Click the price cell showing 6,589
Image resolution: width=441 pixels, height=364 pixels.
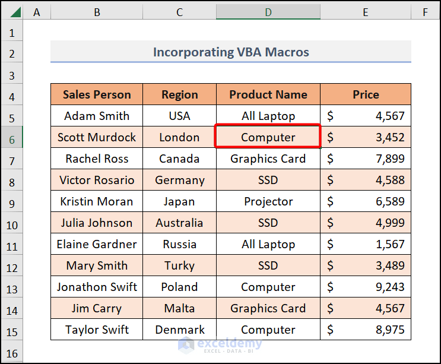[366, 201]
